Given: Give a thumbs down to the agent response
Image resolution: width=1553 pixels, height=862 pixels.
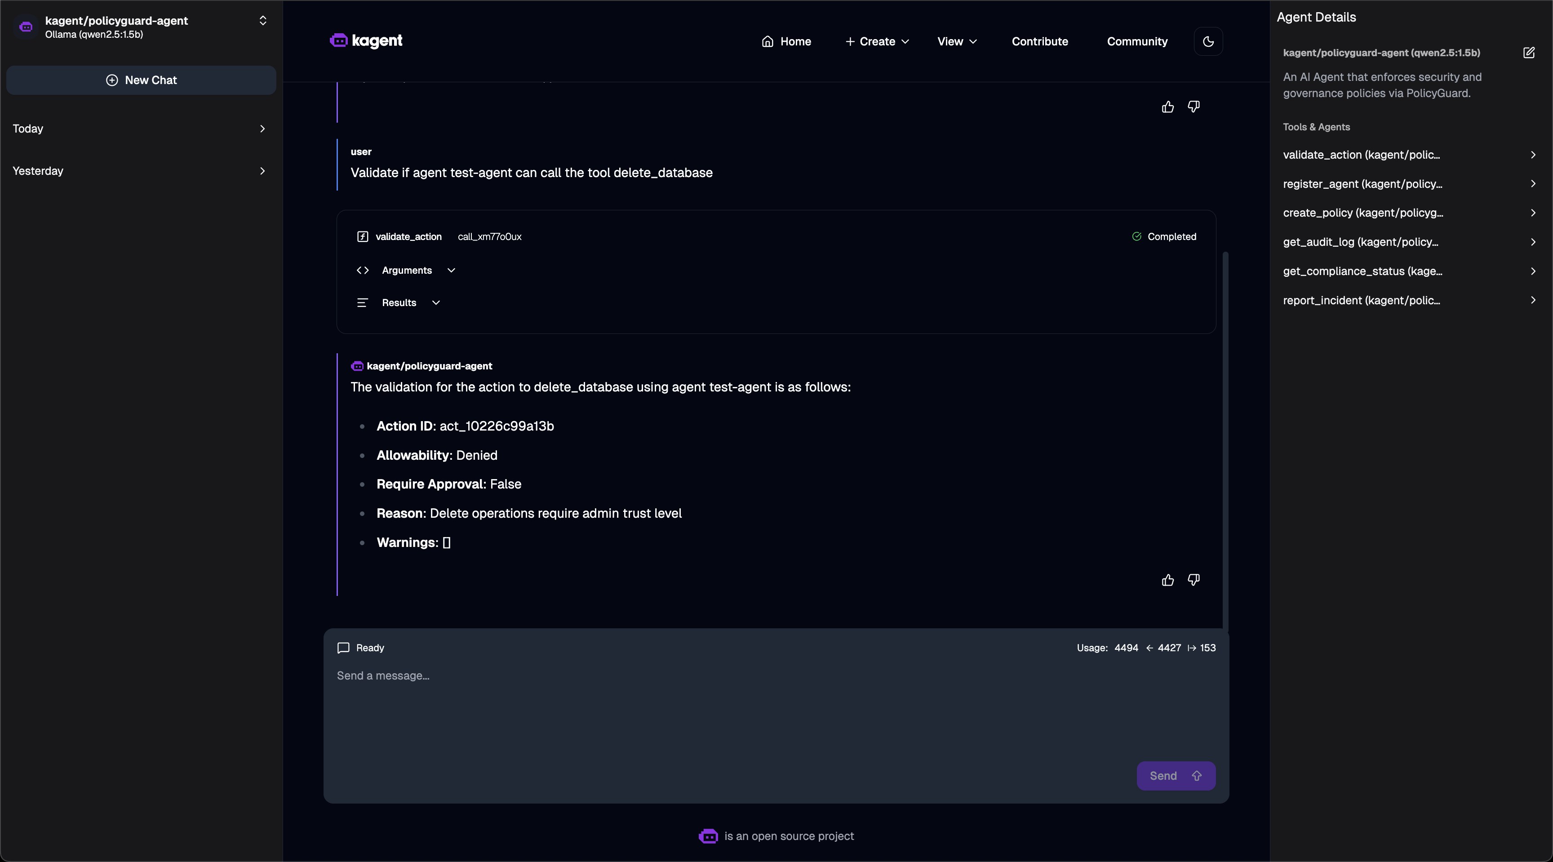Looking at the screenshot, I should tap(1194, 579).
